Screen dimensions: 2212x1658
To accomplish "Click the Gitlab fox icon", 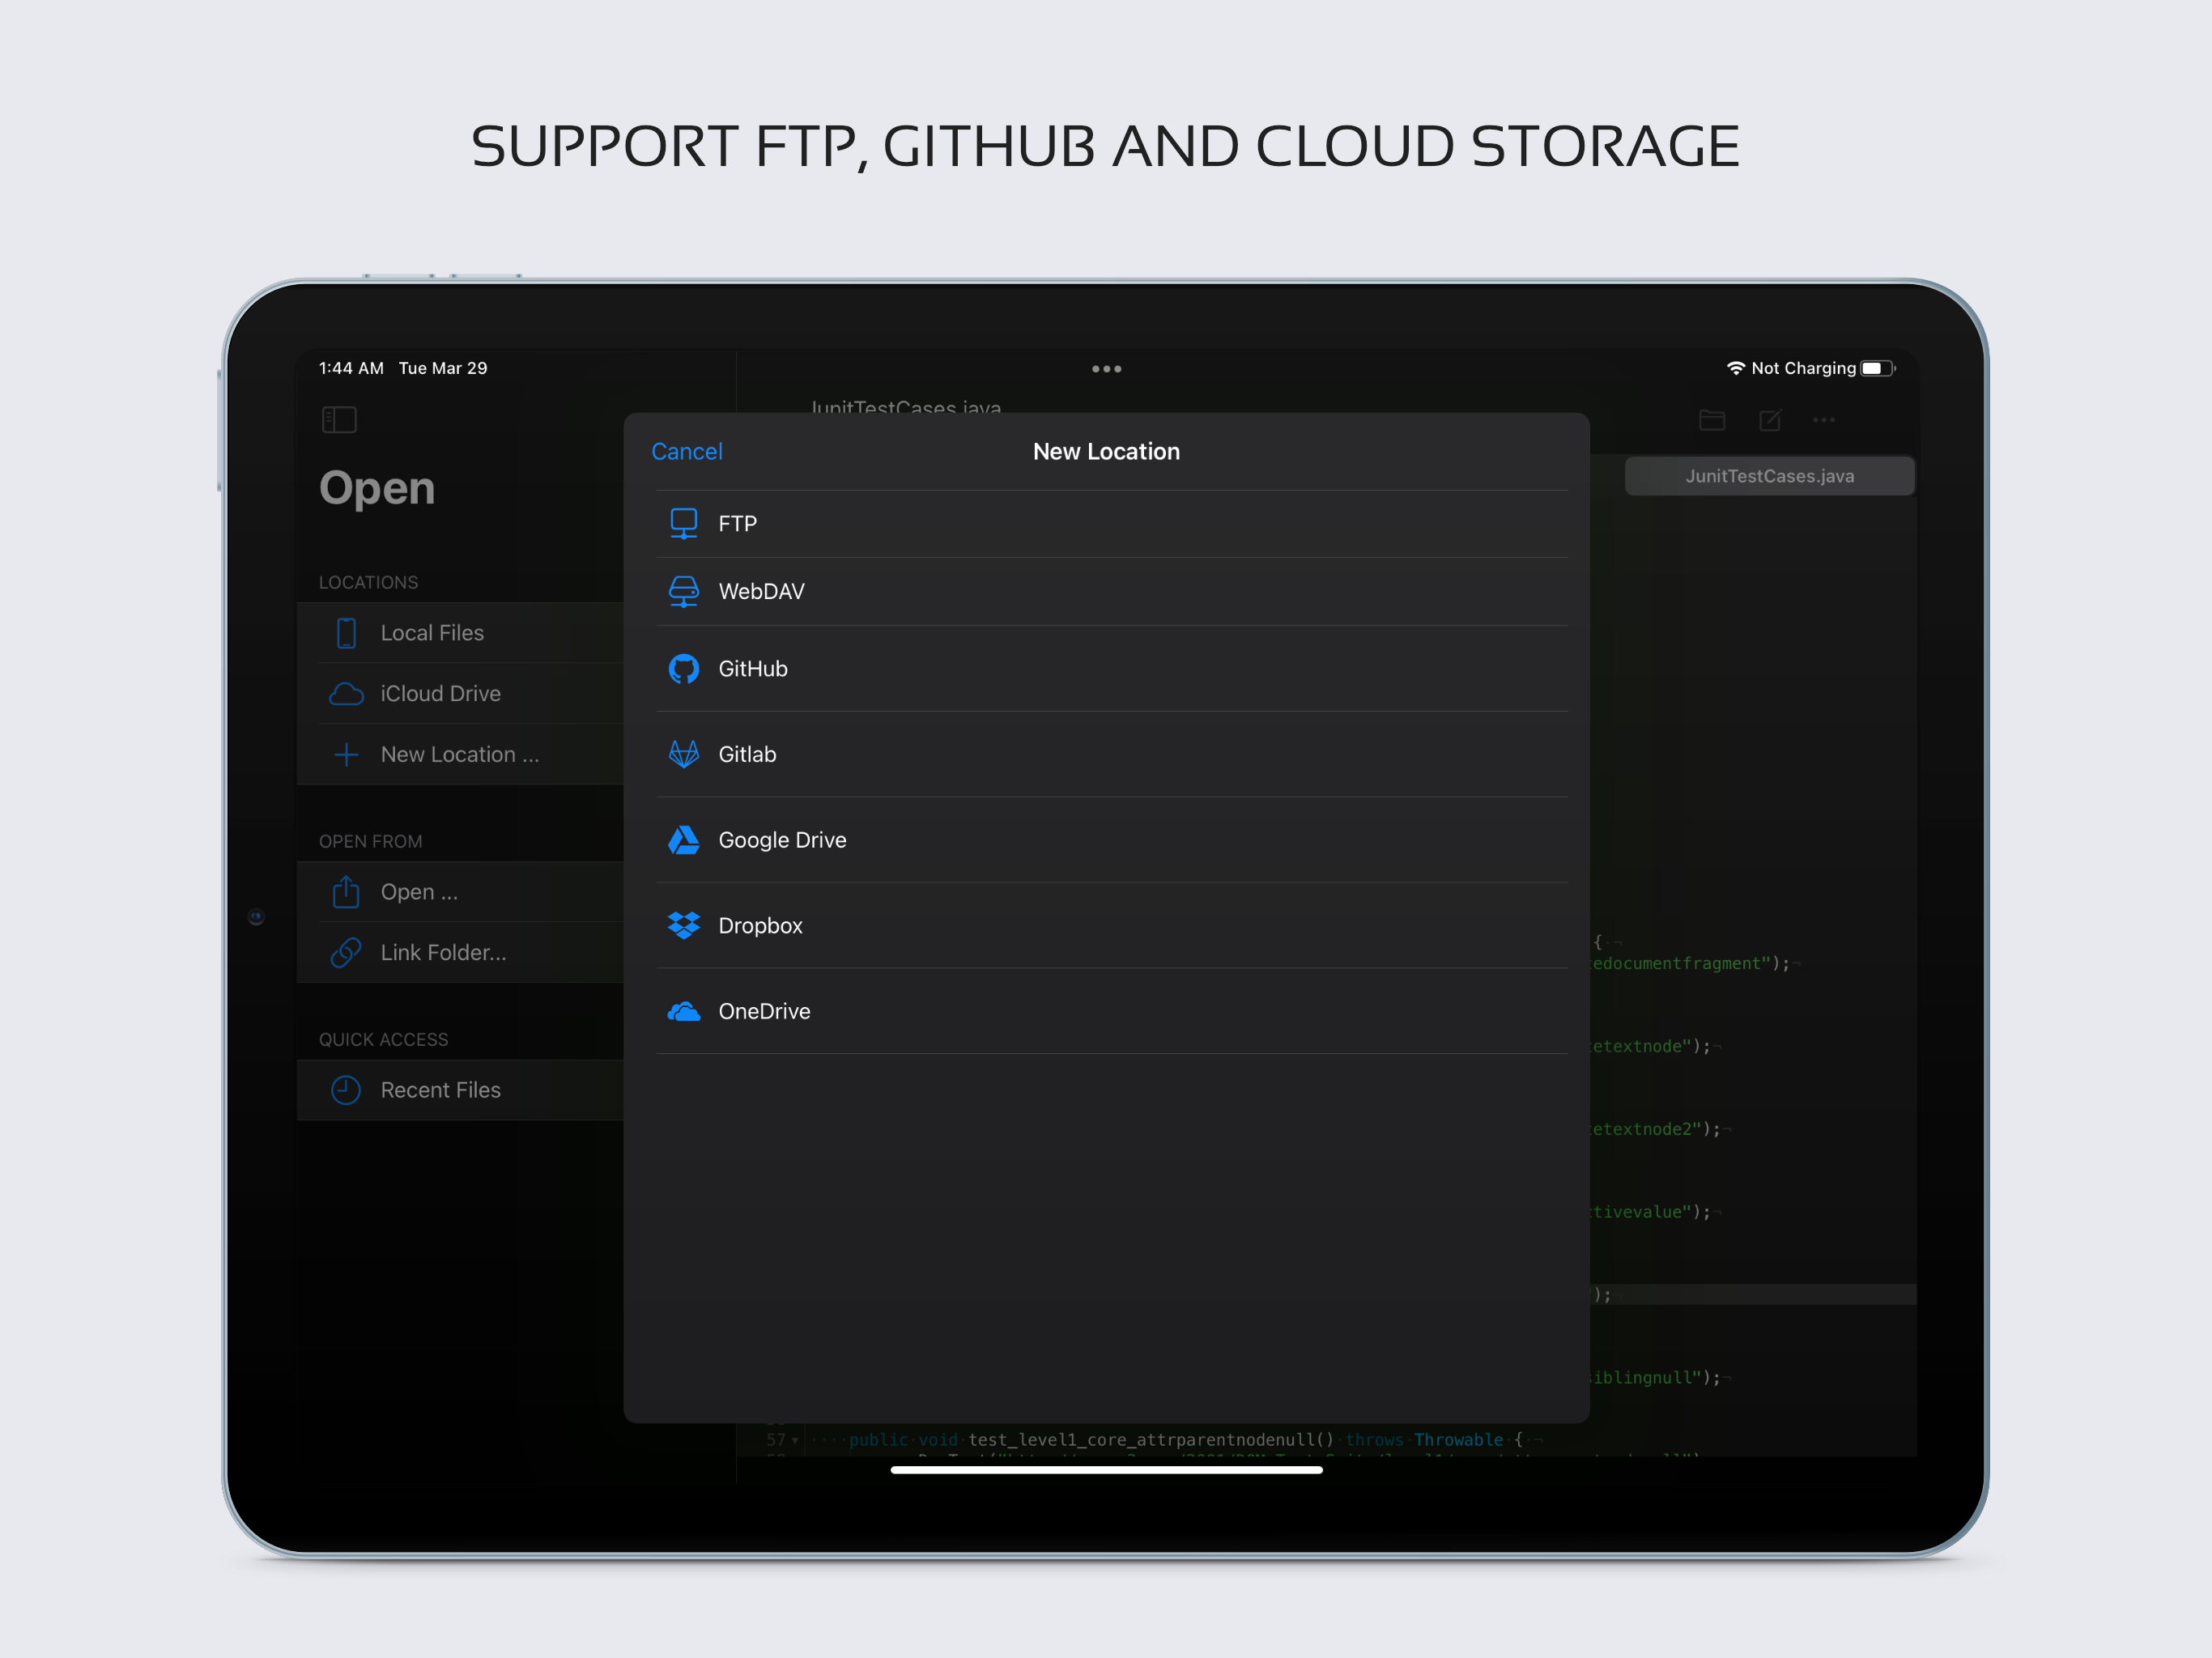I will [x=683, y=754].
